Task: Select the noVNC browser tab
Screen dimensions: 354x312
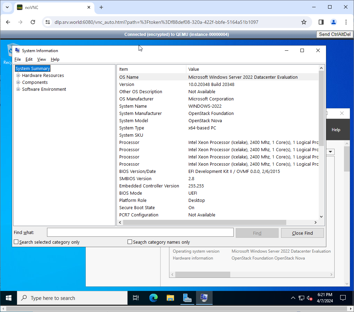Action: (55, 8)
